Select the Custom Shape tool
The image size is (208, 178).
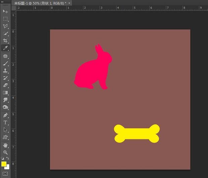point(5,137)
